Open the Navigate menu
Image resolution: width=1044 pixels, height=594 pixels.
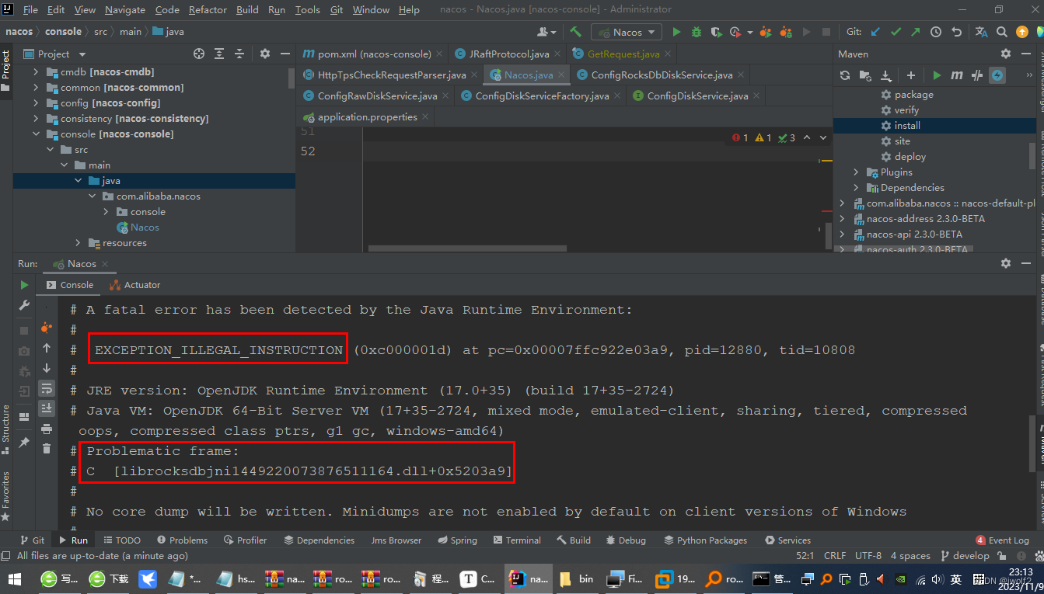pos(125,10)
